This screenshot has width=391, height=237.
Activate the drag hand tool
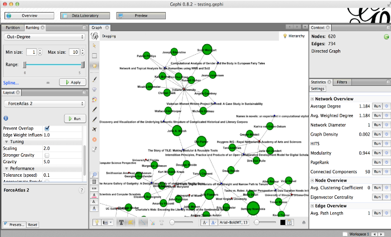tap(94, 66)
